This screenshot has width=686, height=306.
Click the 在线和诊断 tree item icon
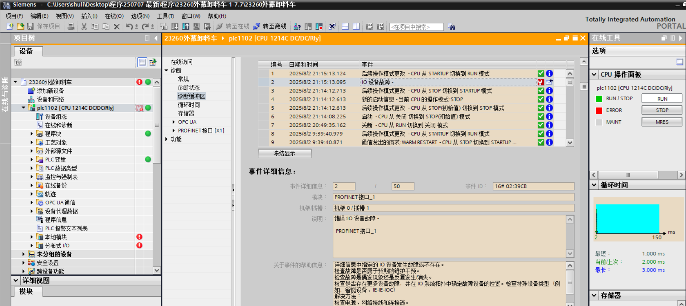click(x=40, y=125)
